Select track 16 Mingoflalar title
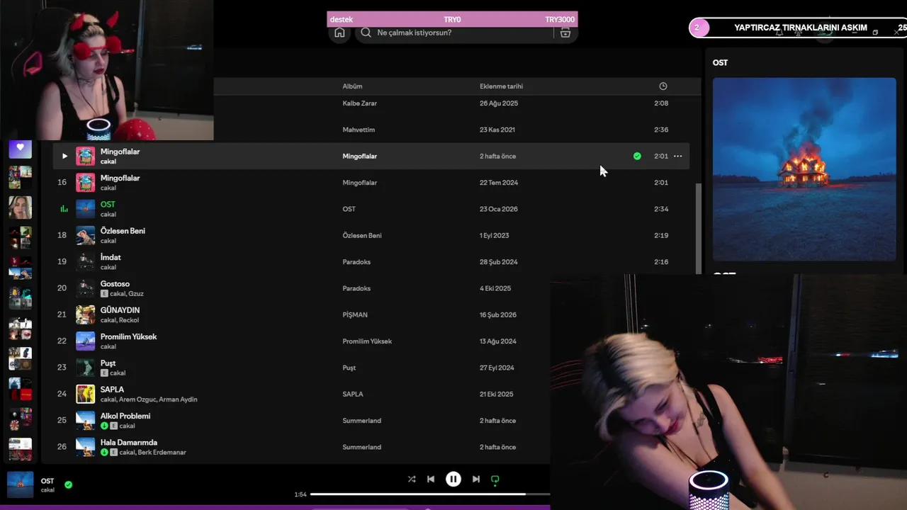 coord(120,178)
